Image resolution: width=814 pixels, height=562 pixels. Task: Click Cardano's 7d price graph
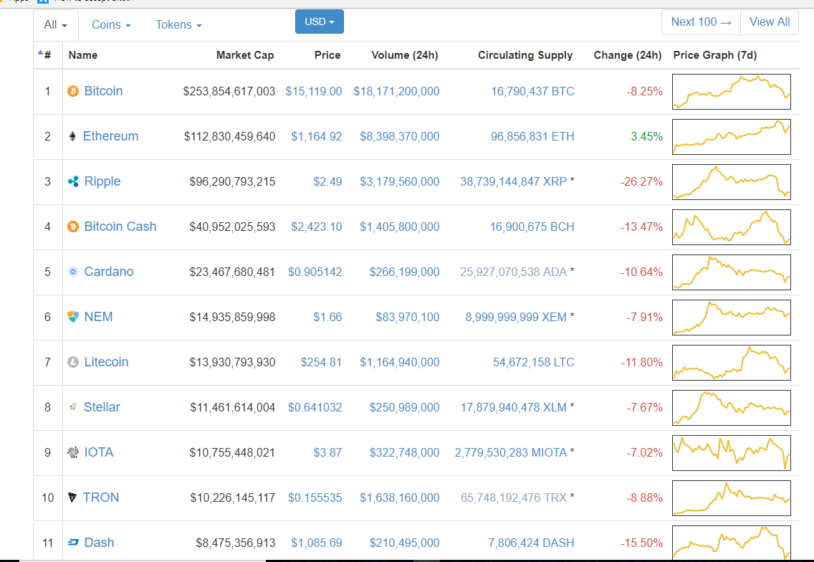(x=732, y=272)
